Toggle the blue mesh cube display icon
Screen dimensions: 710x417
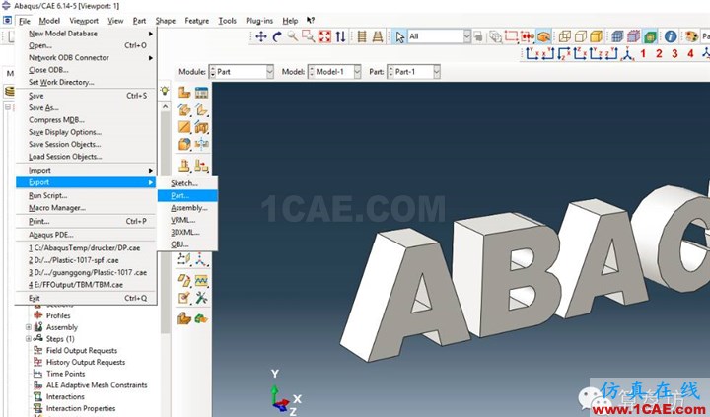[617, 36]
